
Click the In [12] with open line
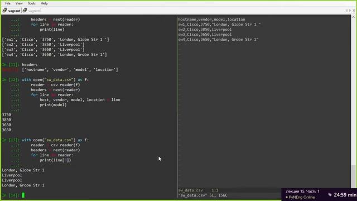[45, 79]
